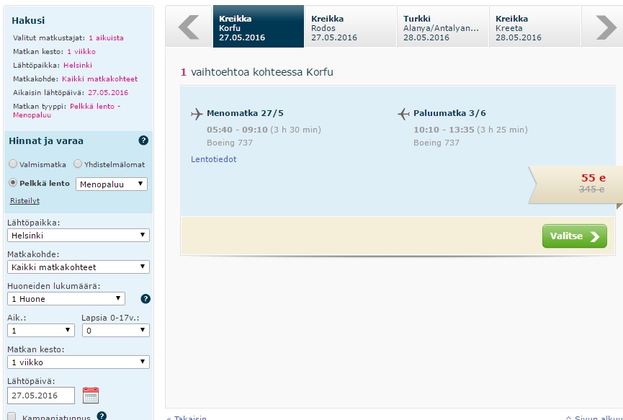Click the Helsinki departure summary link
This screenshot has height=420, width=623.
78,65
